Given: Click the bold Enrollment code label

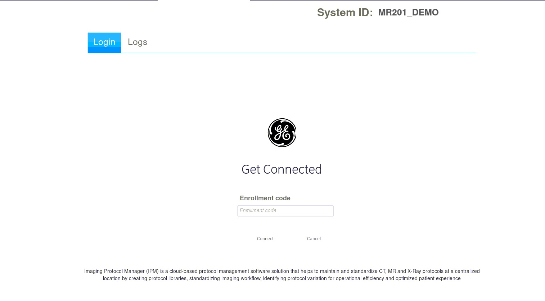Looking at the screenshot, I should 265,198.
